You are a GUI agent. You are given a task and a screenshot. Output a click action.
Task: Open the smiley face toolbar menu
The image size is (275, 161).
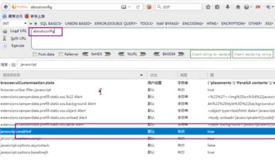pyautogui.click(x=247, y=7)
